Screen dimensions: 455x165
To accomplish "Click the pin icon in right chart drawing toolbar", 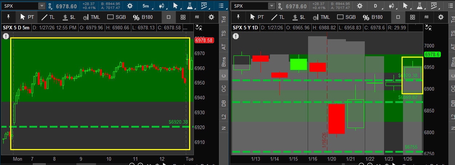I will pyautogui.click(x=239, y=17).
